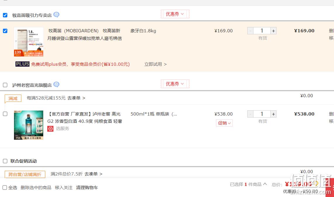Open the 泸州老窖 高光 G2 product title link

(x=85, y=118)
